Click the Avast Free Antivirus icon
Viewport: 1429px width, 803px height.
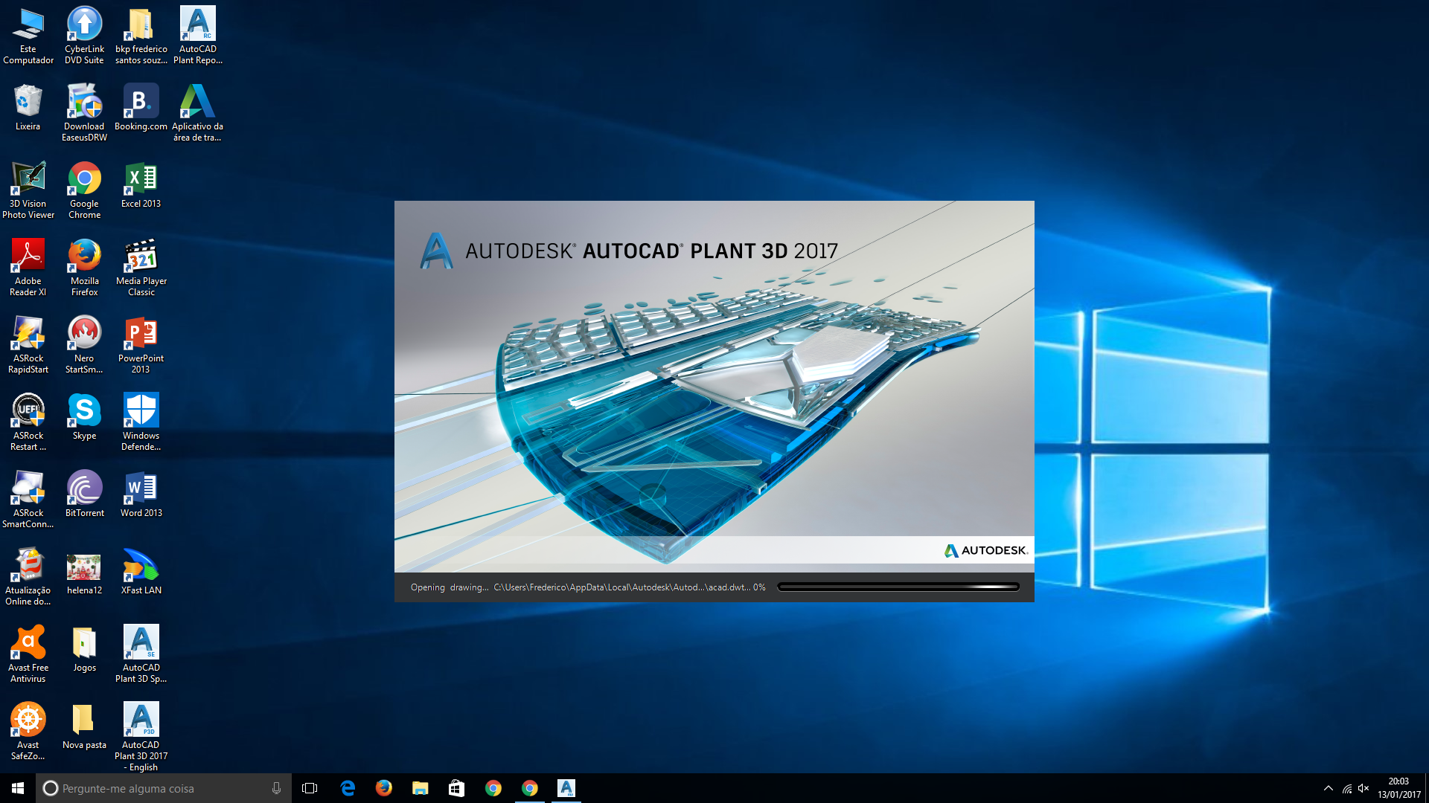28,654
